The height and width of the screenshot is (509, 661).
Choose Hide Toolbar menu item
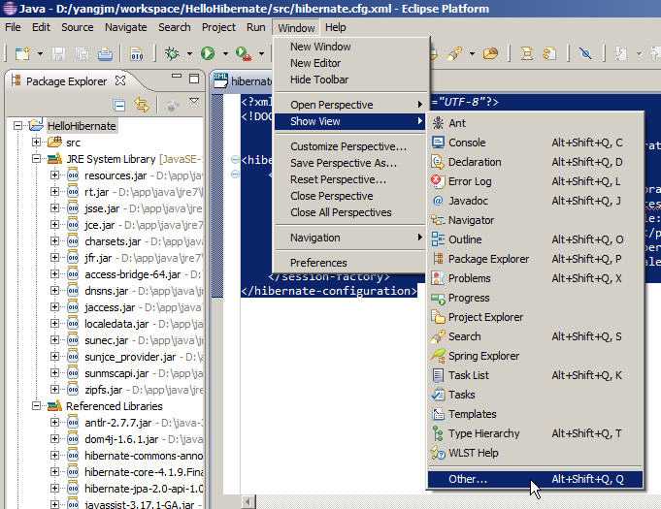(x=349, y=80)
